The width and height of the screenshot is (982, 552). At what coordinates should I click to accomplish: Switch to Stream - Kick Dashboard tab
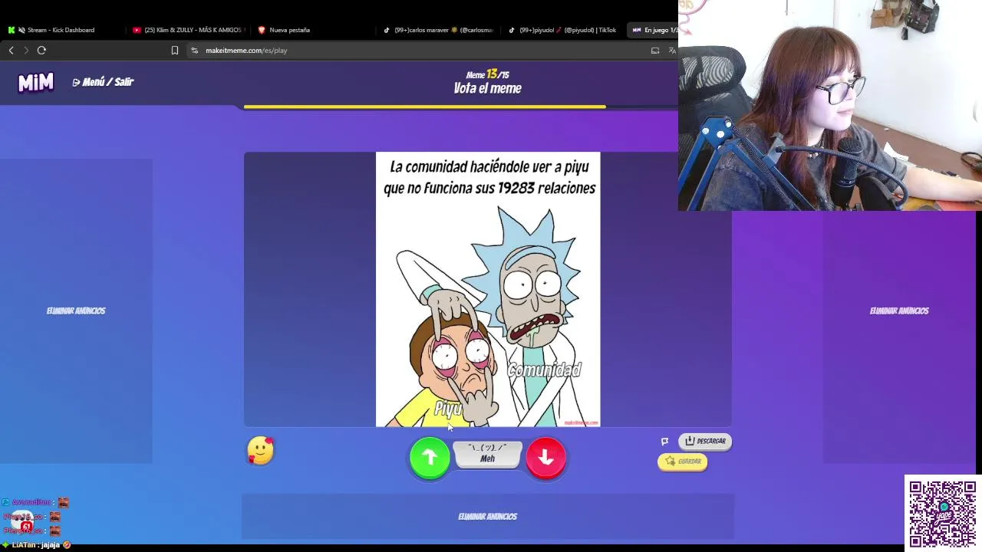[x=61, y=30]
